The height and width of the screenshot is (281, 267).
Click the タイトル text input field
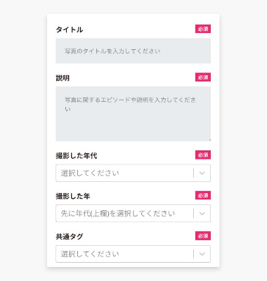pyautogui.click(x=133, y=51)
